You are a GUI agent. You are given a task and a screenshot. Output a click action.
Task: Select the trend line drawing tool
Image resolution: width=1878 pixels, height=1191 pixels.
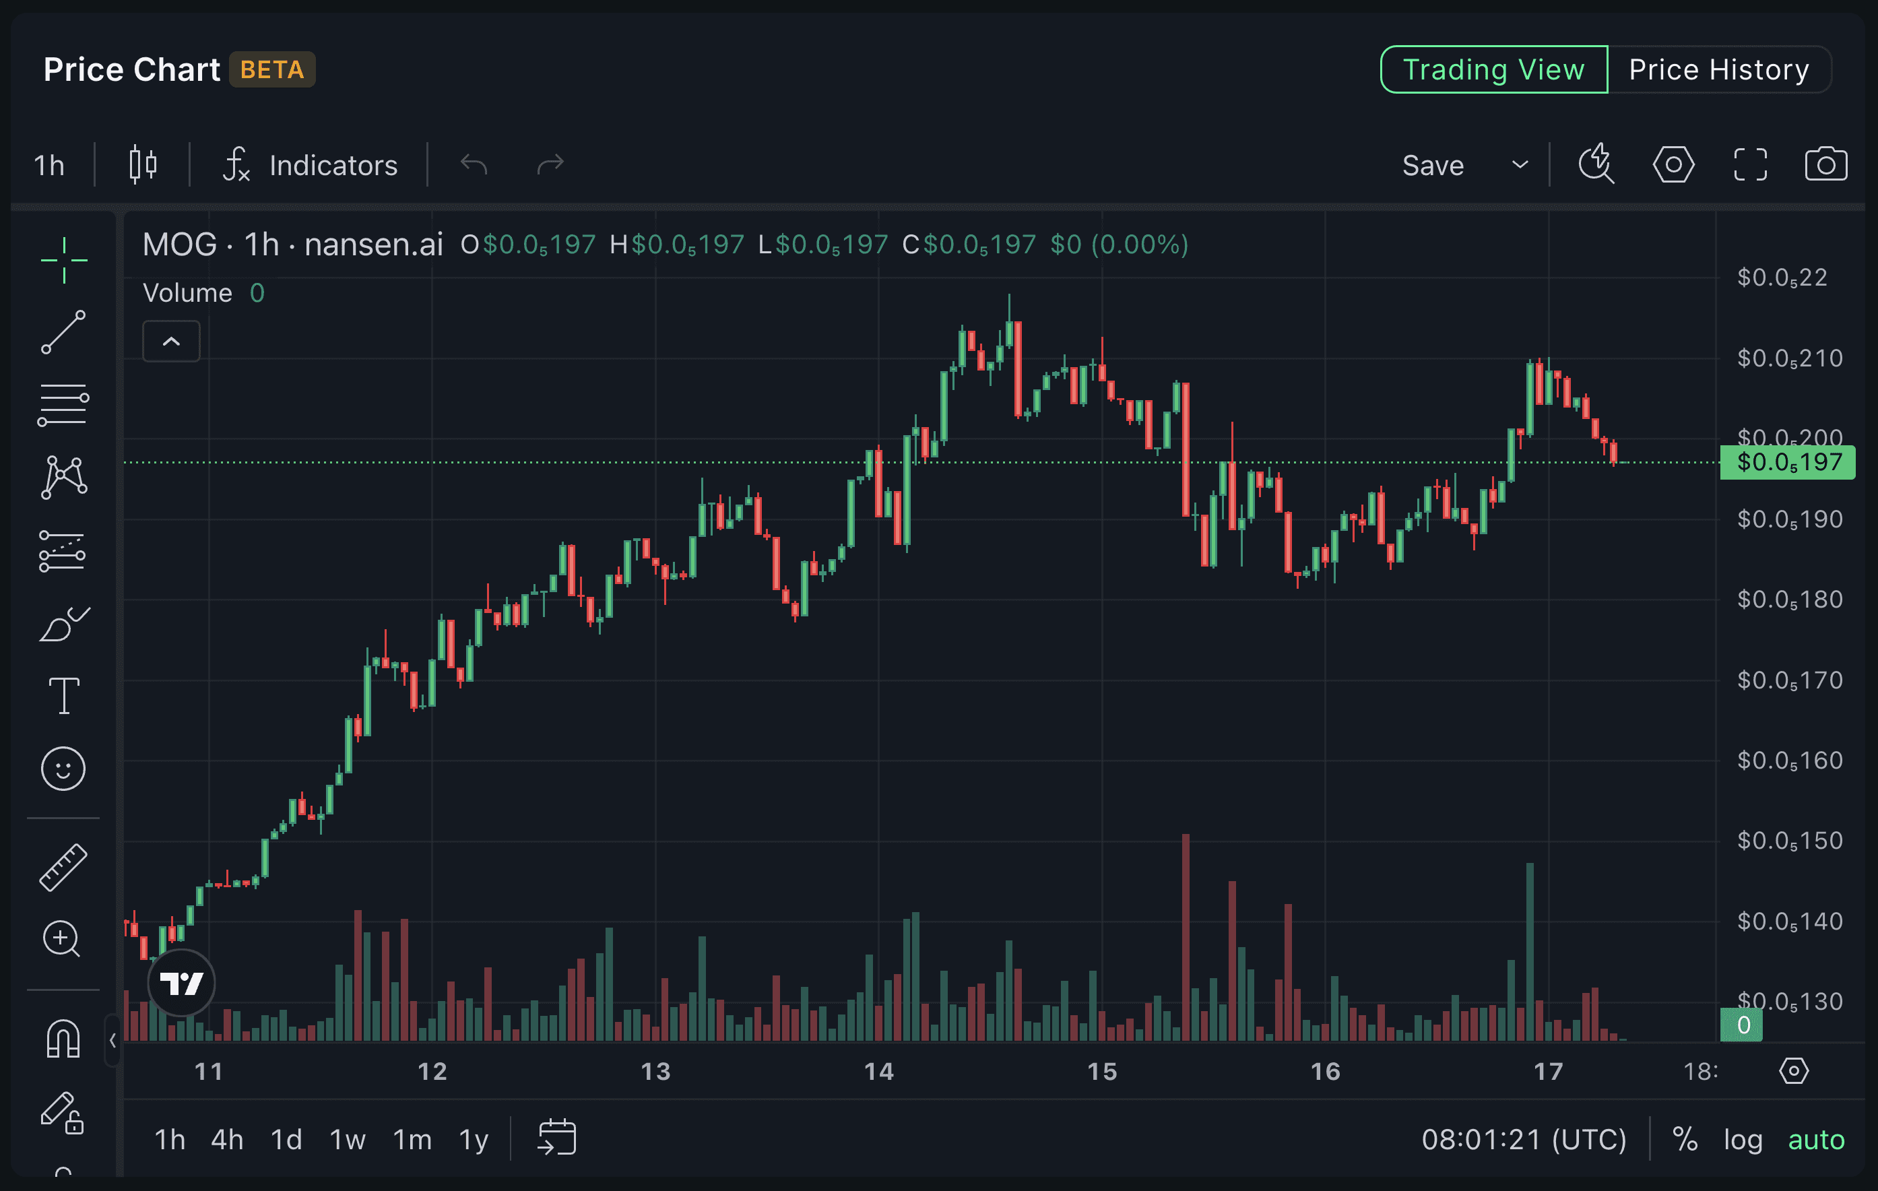(63, 332)
